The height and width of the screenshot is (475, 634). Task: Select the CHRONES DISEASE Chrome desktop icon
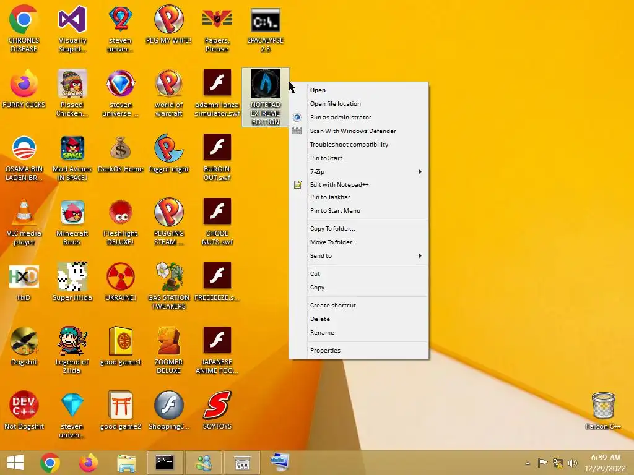pyautogui.click(x=24, y=29)
